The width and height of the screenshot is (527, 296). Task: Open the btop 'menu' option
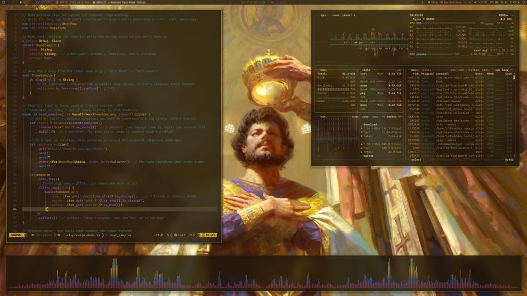click(x=335, y=15)
